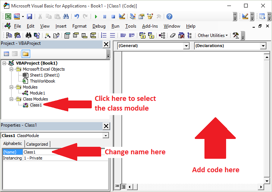Click the Instancing property value 1 - Private
This screenshot has width=272, height=192.
pos(66,158)
